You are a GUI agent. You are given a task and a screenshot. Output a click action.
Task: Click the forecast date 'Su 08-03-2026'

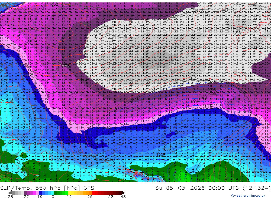point(180,188)
